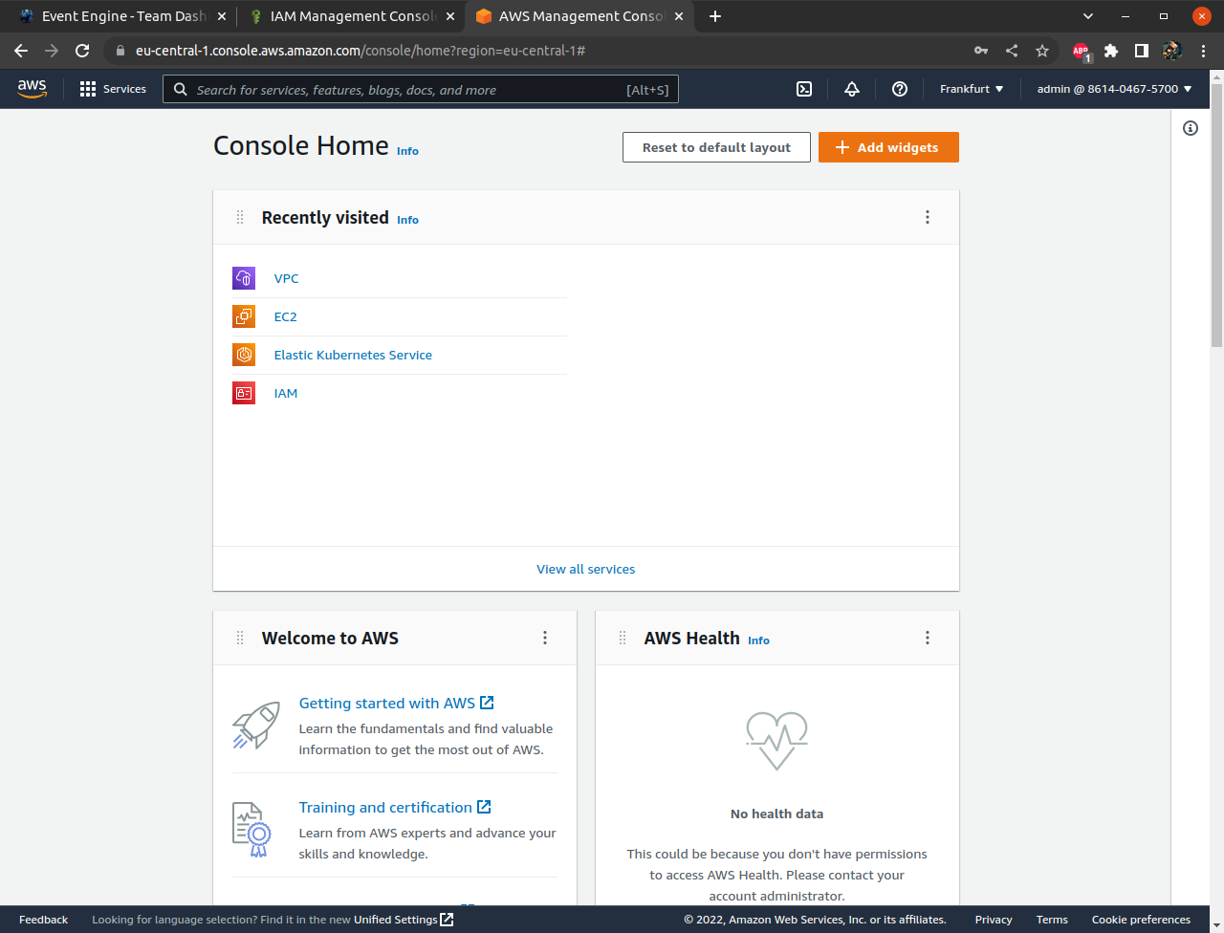
Task: Click the Chrome profile avatar
Action: click(x=1172, y=51)
